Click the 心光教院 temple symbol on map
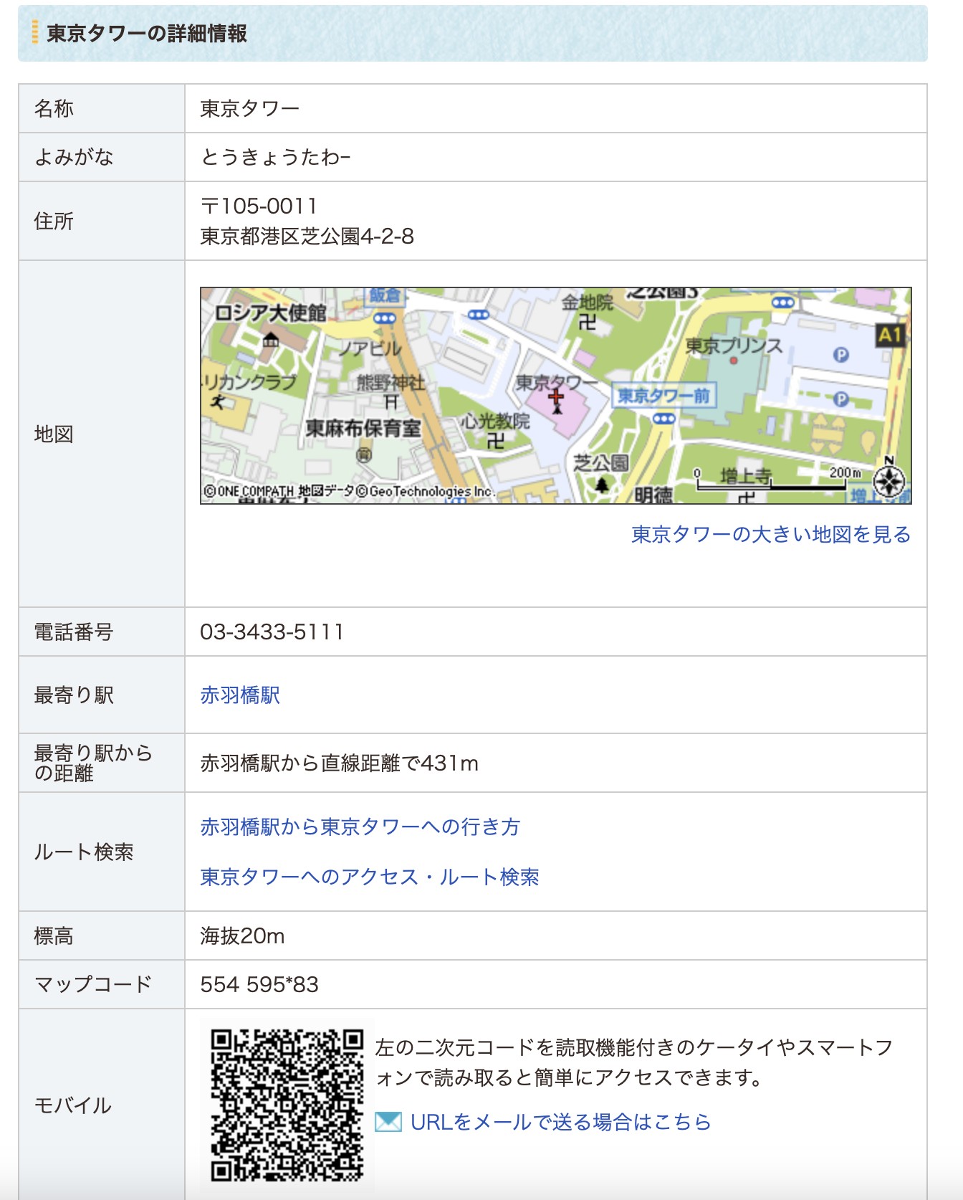This screenshot has width=963, height=1200. coord(496,440)
